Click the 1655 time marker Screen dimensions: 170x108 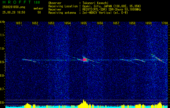point(84,23)
